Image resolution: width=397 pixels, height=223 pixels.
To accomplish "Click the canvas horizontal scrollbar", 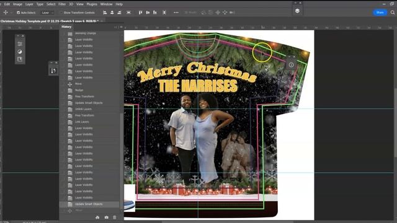I will point(228,222).
